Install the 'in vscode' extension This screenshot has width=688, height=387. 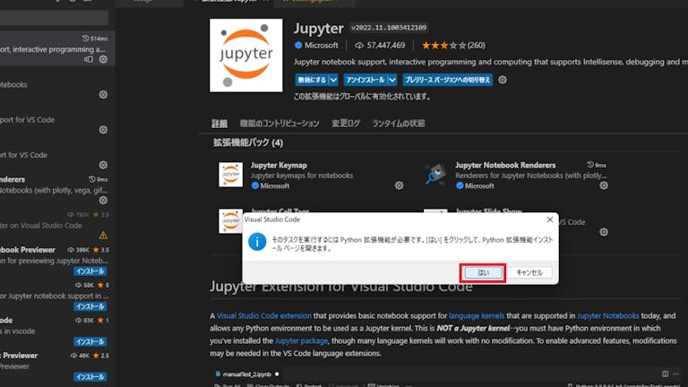tap(90, 342)
